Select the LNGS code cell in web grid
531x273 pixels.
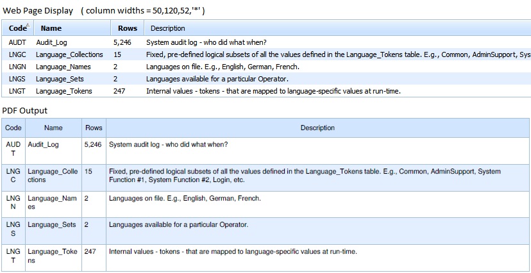point(17,79)
